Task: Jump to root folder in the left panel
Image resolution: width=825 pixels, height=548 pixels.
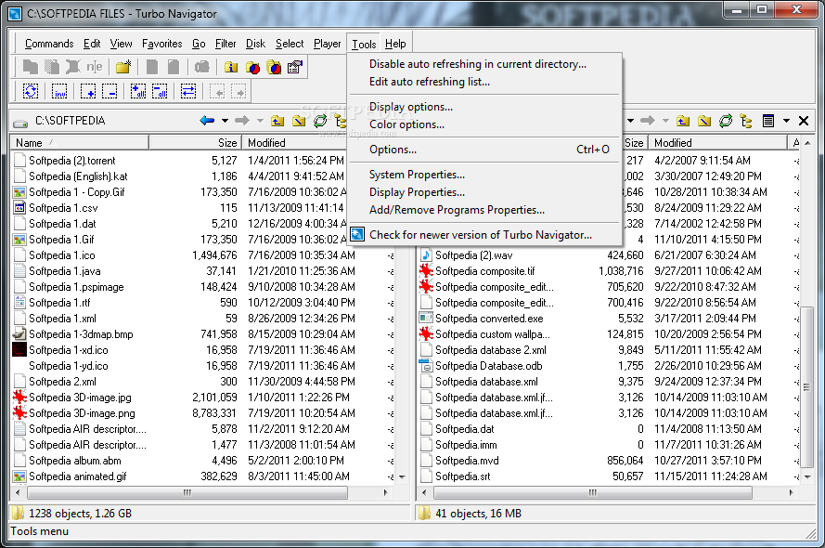Action: coord(299,121)
